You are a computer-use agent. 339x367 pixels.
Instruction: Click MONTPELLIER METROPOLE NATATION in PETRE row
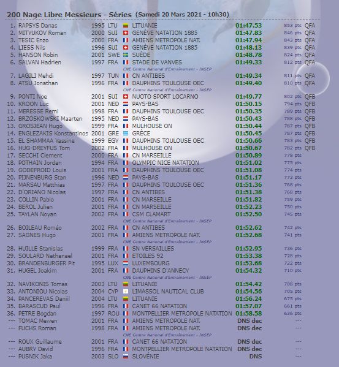(182, 314)
